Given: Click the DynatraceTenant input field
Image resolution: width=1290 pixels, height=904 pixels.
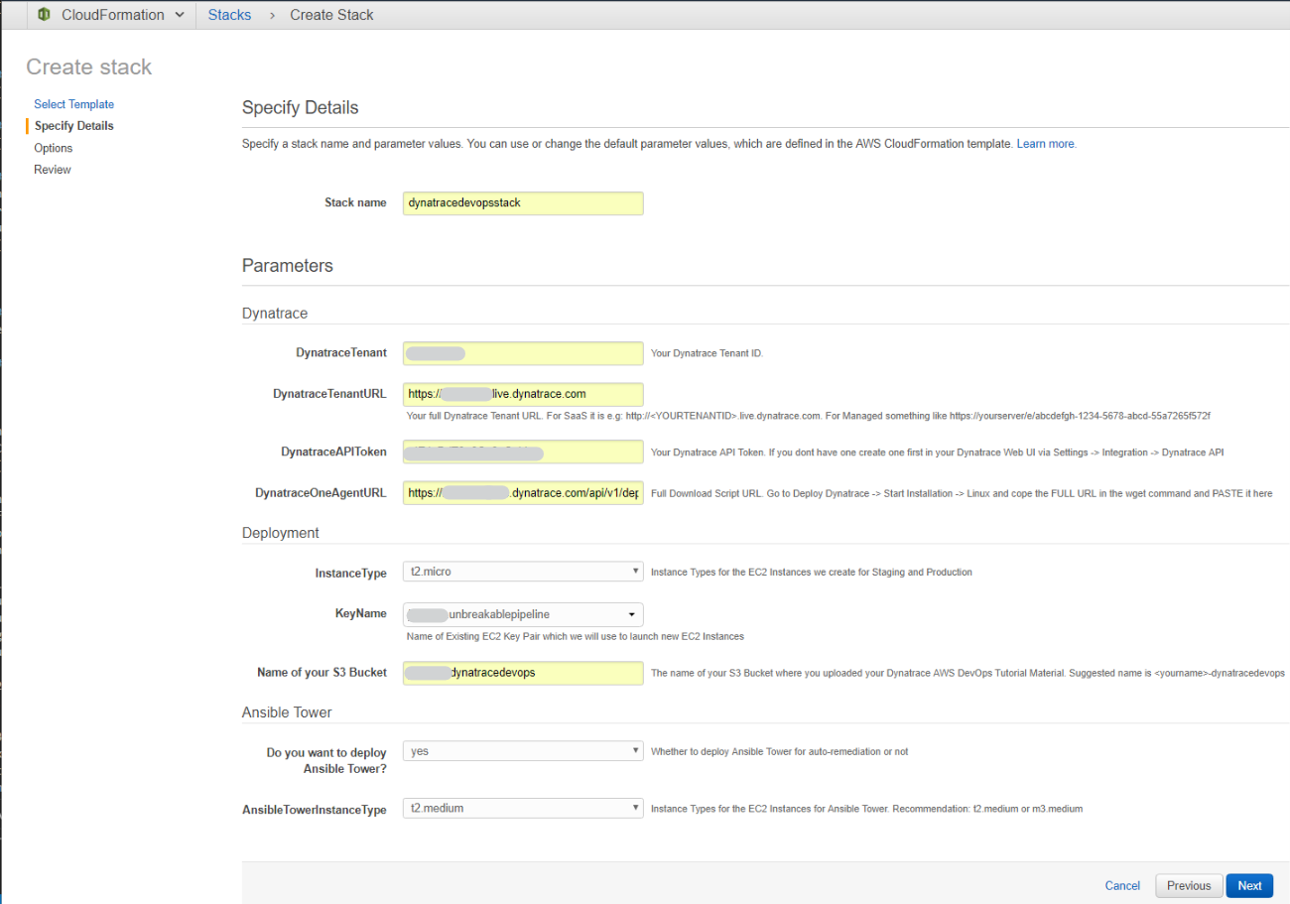Looking at the screenshot, I should pyautogui.click(x=523, y=353).
